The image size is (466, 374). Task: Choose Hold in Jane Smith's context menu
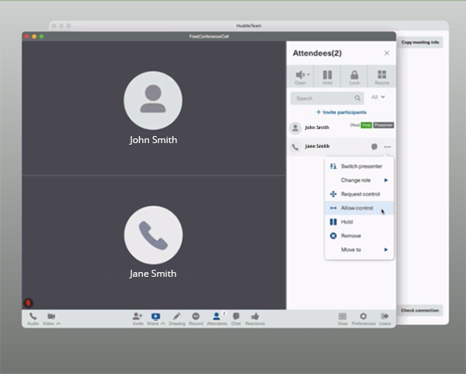[x=359, y=222]
